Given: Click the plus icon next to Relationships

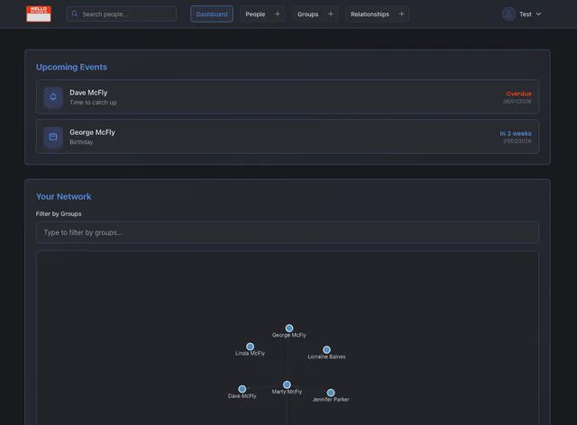Looking at the screenshot, I should coord(402,14).
